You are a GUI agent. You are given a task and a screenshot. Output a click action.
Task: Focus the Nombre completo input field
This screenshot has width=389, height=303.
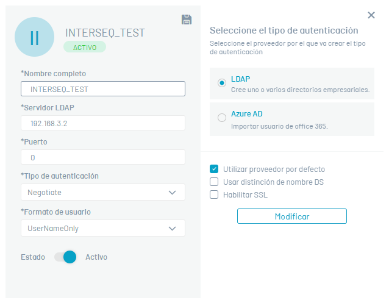tap(103, 89)
